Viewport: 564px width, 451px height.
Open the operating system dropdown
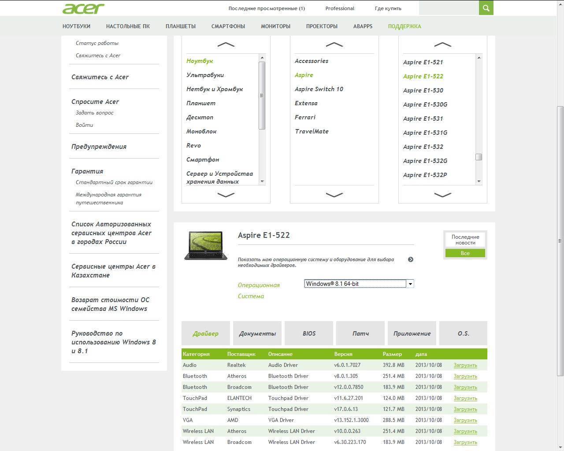pos(359,284)
